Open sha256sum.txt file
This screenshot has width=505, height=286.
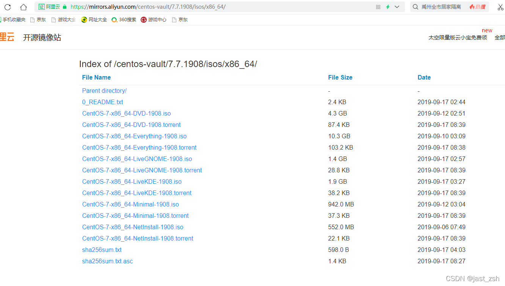tap(102, 250)
